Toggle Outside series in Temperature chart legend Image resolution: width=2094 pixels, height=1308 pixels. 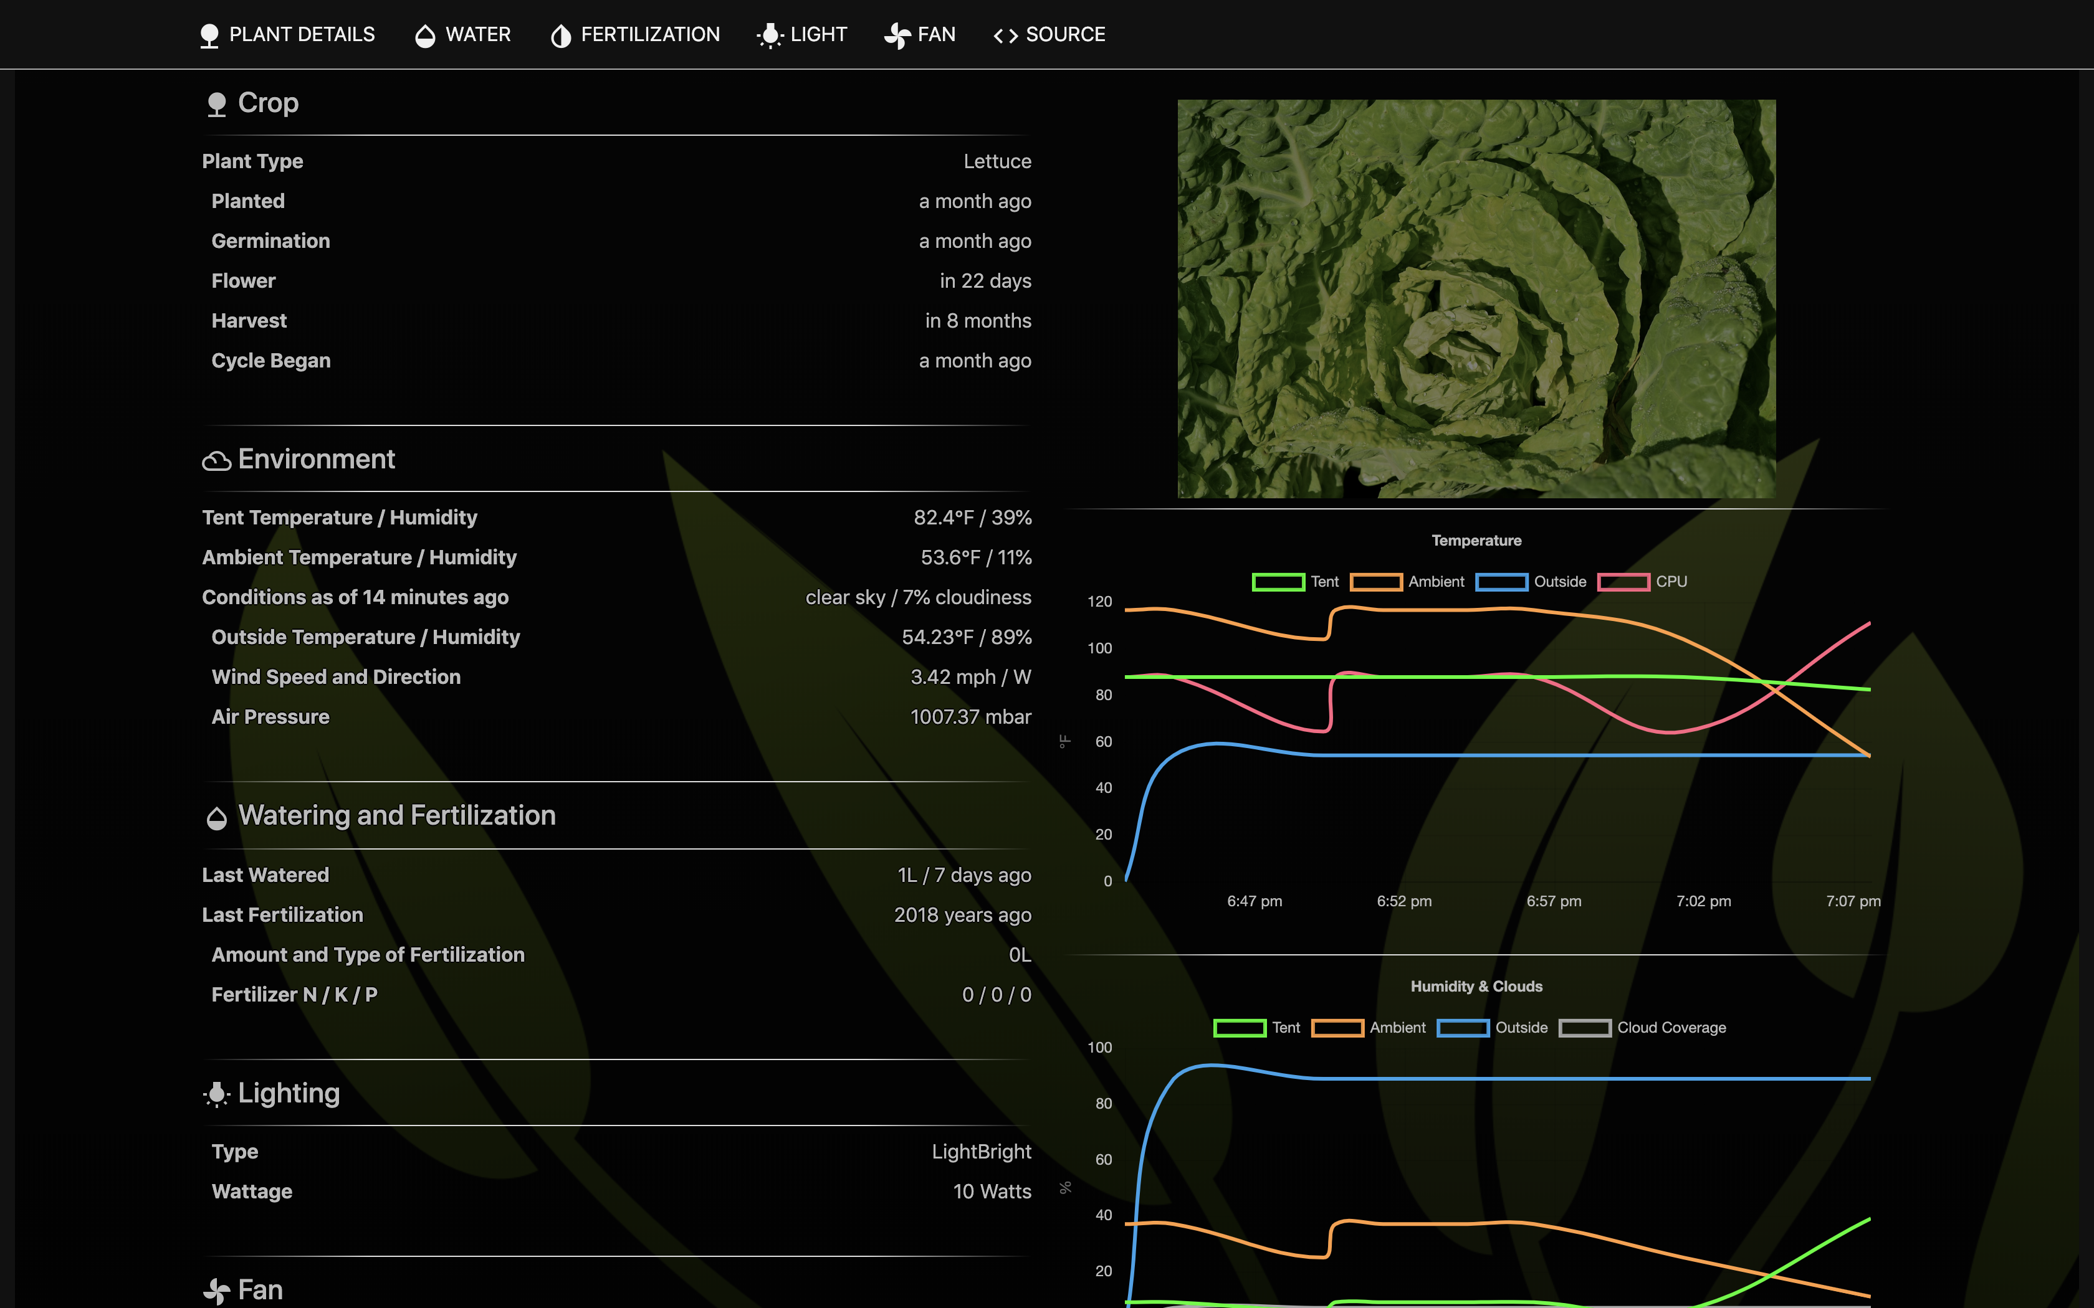coord(1531,582)
